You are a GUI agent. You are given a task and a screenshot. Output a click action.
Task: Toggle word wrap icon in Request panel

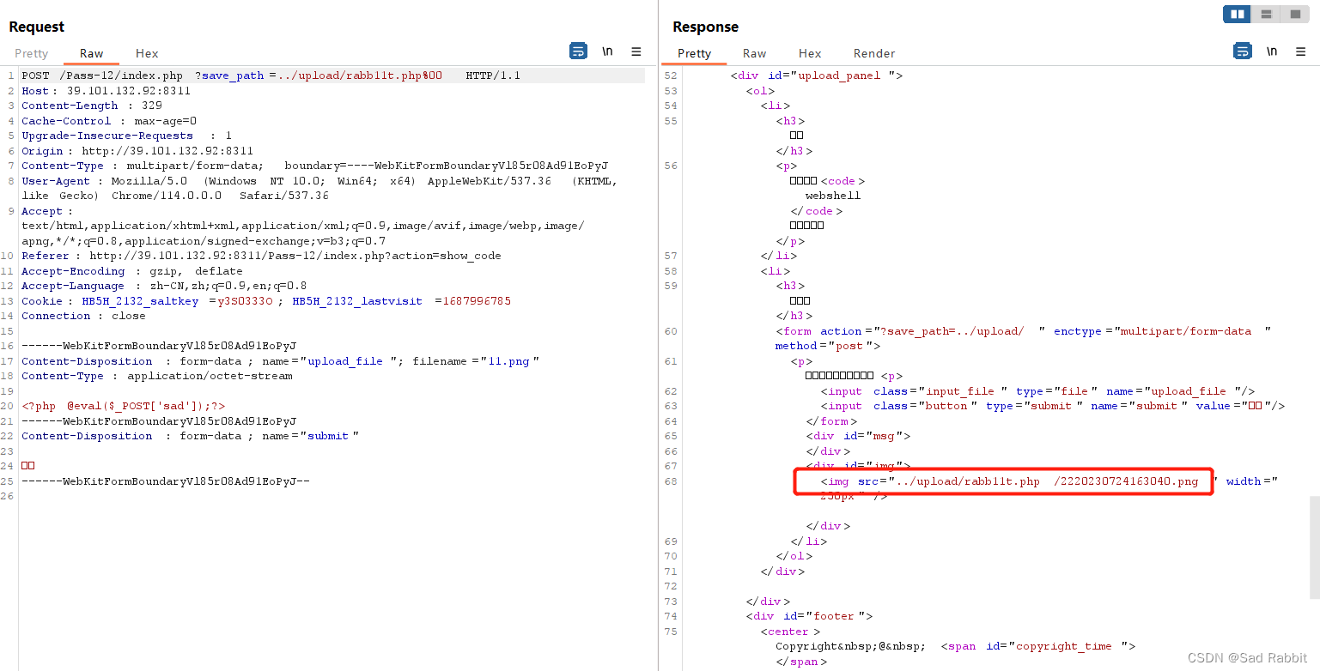tap(579, 51)
